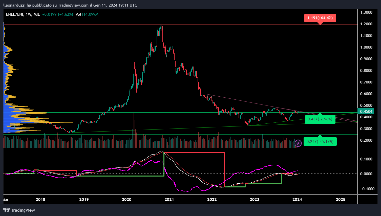The image size is (381, 216).
Task: Click the 1.1000 price axis label
Action: click(366, 36)
